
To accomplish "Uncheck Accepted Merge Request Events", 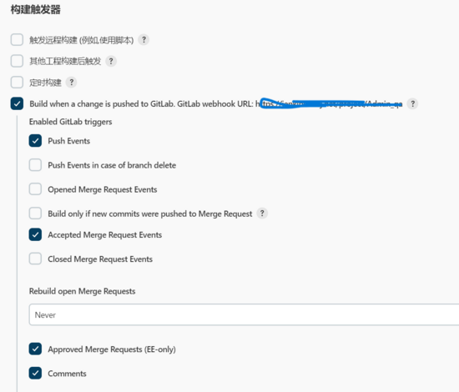I will tap(35, 234).
